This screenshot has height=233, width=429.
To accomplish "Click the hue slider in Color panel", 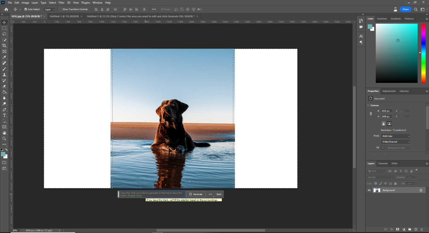I will point(423,53).
